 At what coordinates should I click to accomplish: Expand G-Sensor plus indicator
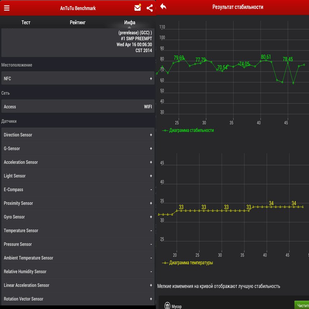pos(151,148)
